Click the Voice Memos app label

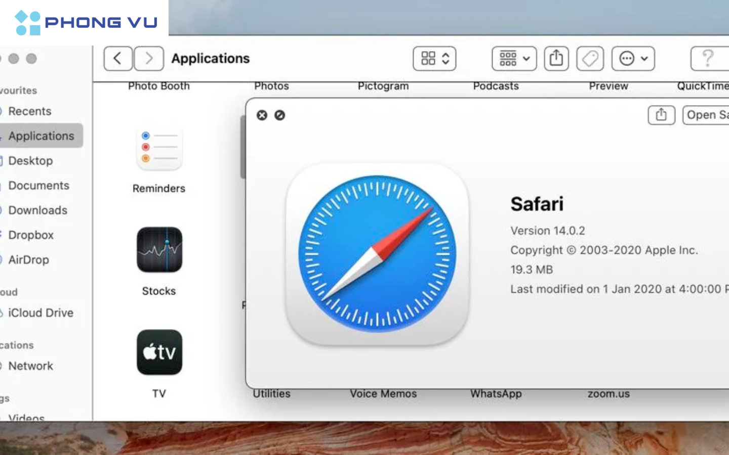tap(383, 394)
